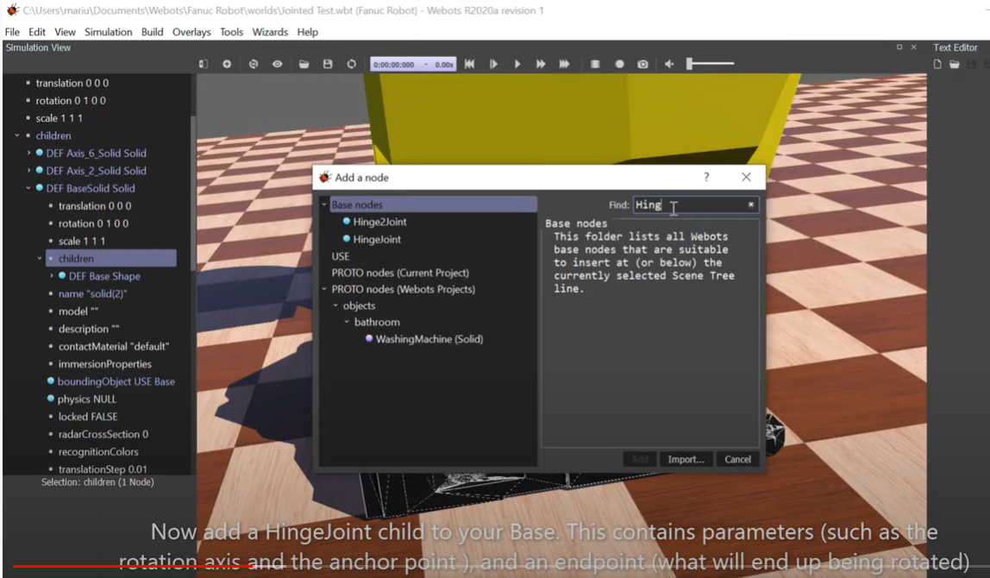The image size is (990, 578).
Task: Reset the simulation to start
Action: coord(469,64)
